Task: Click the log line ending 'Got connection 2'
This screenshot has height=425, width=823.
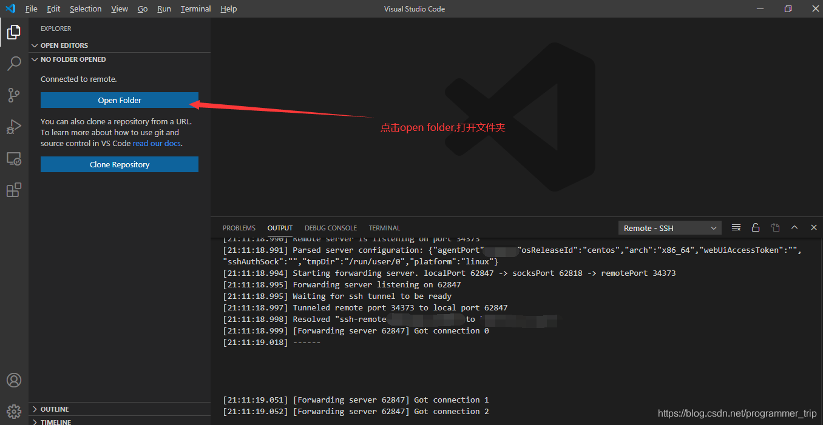Action: [x=356, y=412]
